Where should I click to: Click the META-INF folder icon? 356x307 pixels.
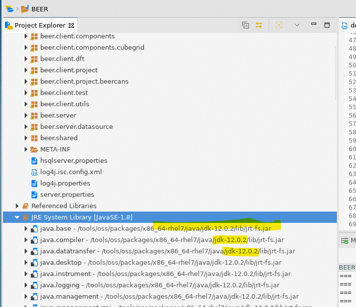click(34, 150)
